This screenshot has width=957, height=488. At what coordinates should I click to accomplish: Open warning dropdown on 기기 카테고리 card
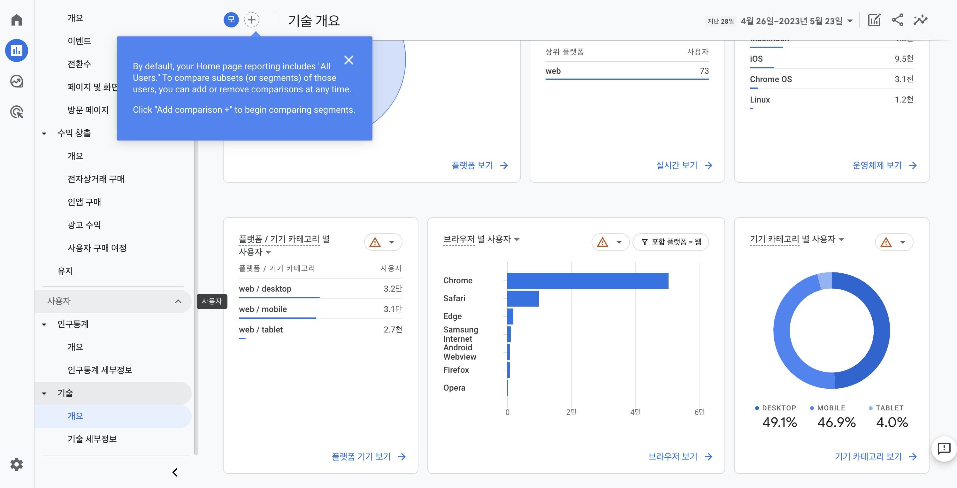(x=894, y=242)
